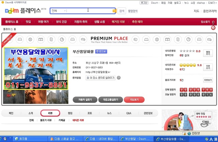The image size is (218, 142).
Task: Click the main 부산용달화물/이사 truck image
Action: 36,68
